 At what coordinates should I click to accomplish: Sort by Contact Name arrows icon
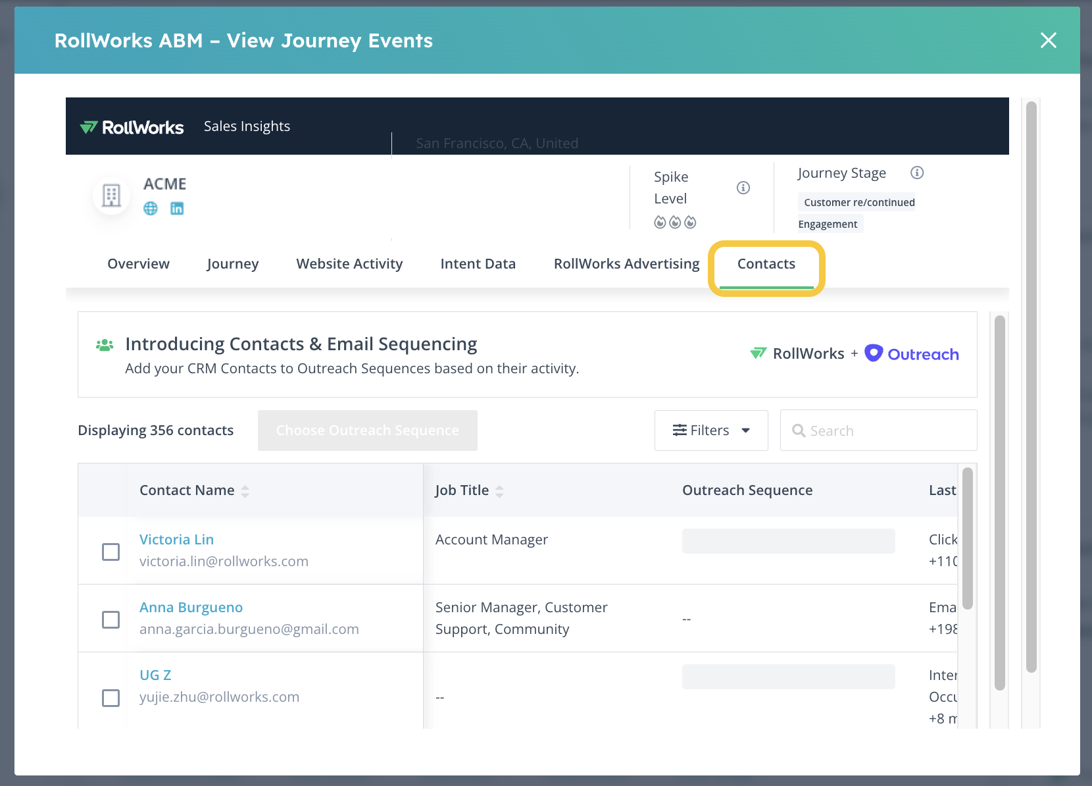tap(245, 491)
